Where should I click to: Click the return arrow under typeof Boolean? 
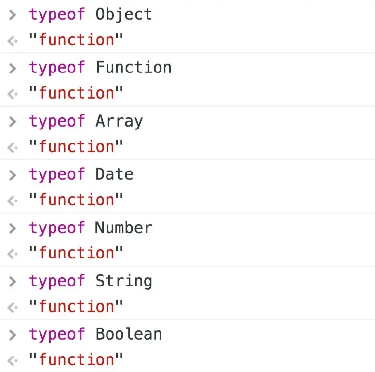click(13, 361)
